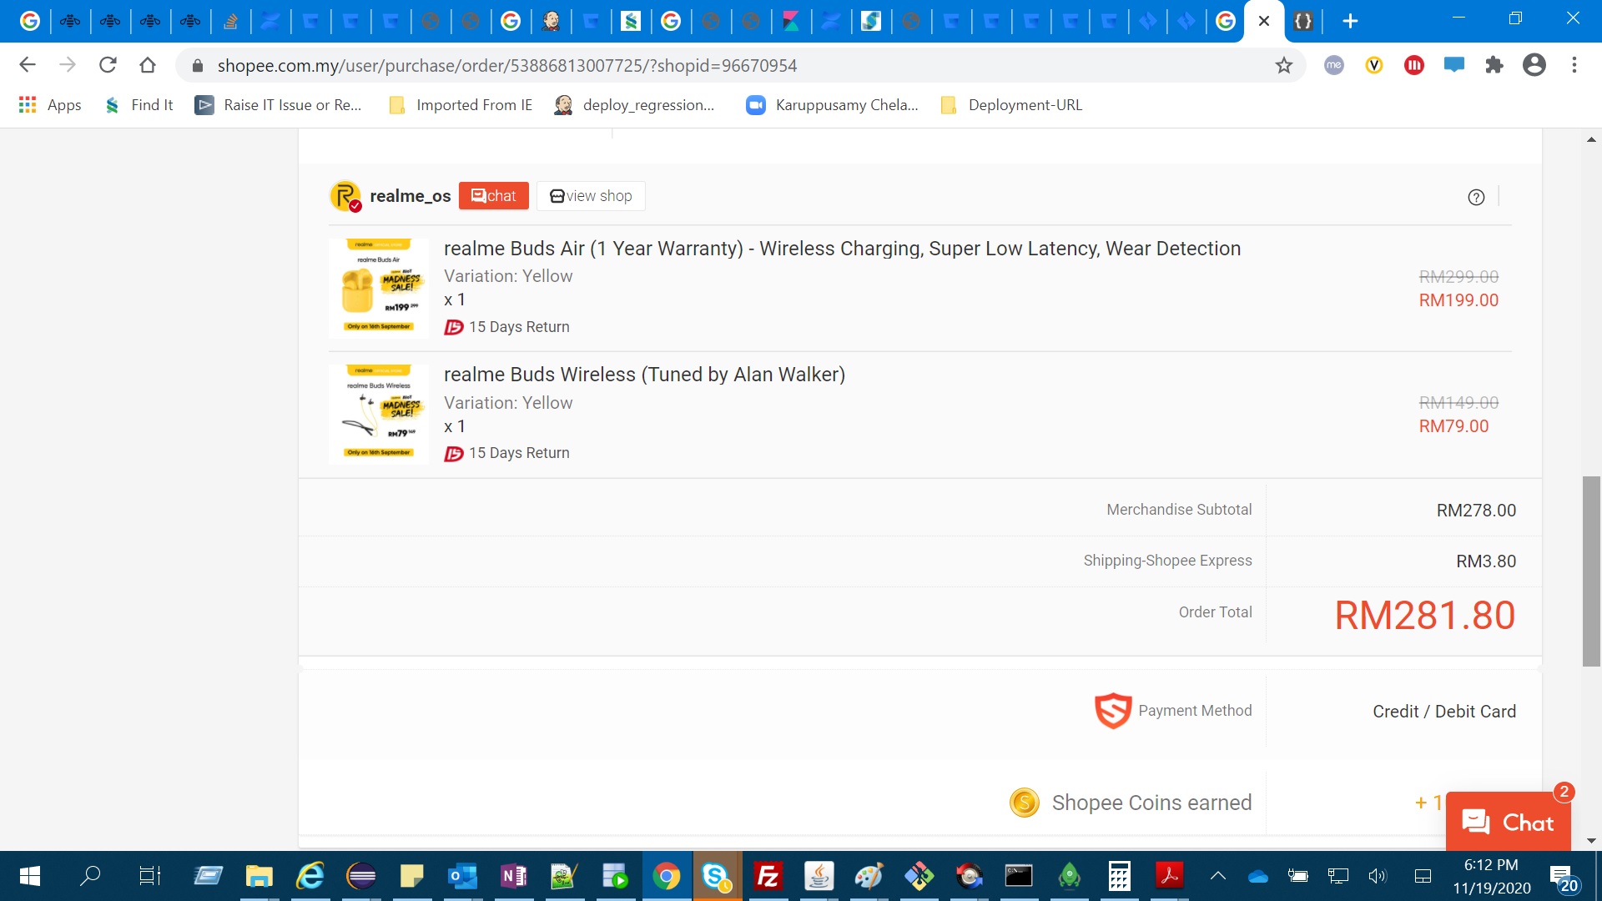Screen dimensions: 1602x901
Task: Open a new browser tab
Action: tap(1350, 21)
